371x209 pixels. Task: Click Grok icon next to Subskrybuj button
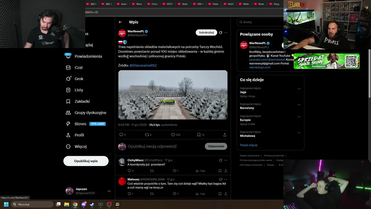click(x=221, y=33)
